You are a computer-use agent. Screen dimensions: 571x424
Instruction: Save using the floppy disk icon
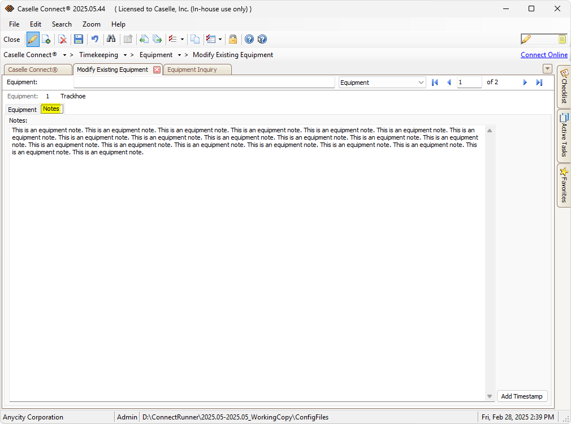[x=79, y=40]
